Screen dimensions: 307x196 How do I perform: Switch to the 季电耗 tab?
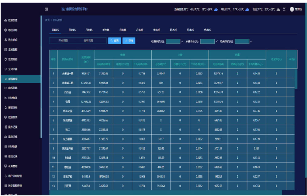click(157, 30)
